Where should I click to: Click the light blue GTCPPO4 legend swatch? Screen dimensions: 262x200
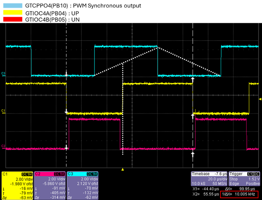click(x=13, y=6)
